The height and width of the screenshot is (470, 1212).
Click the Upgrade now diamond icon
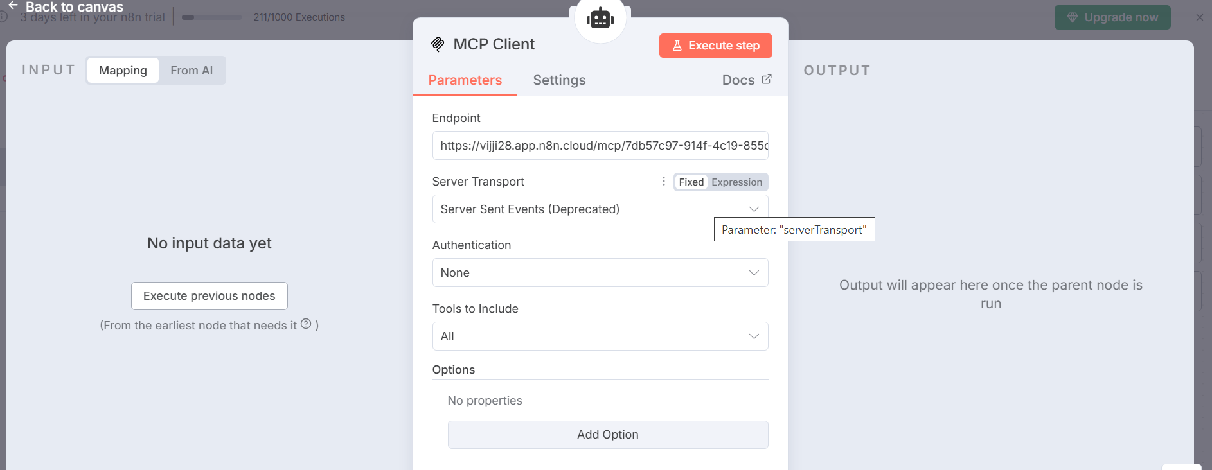click(1072, 17)
